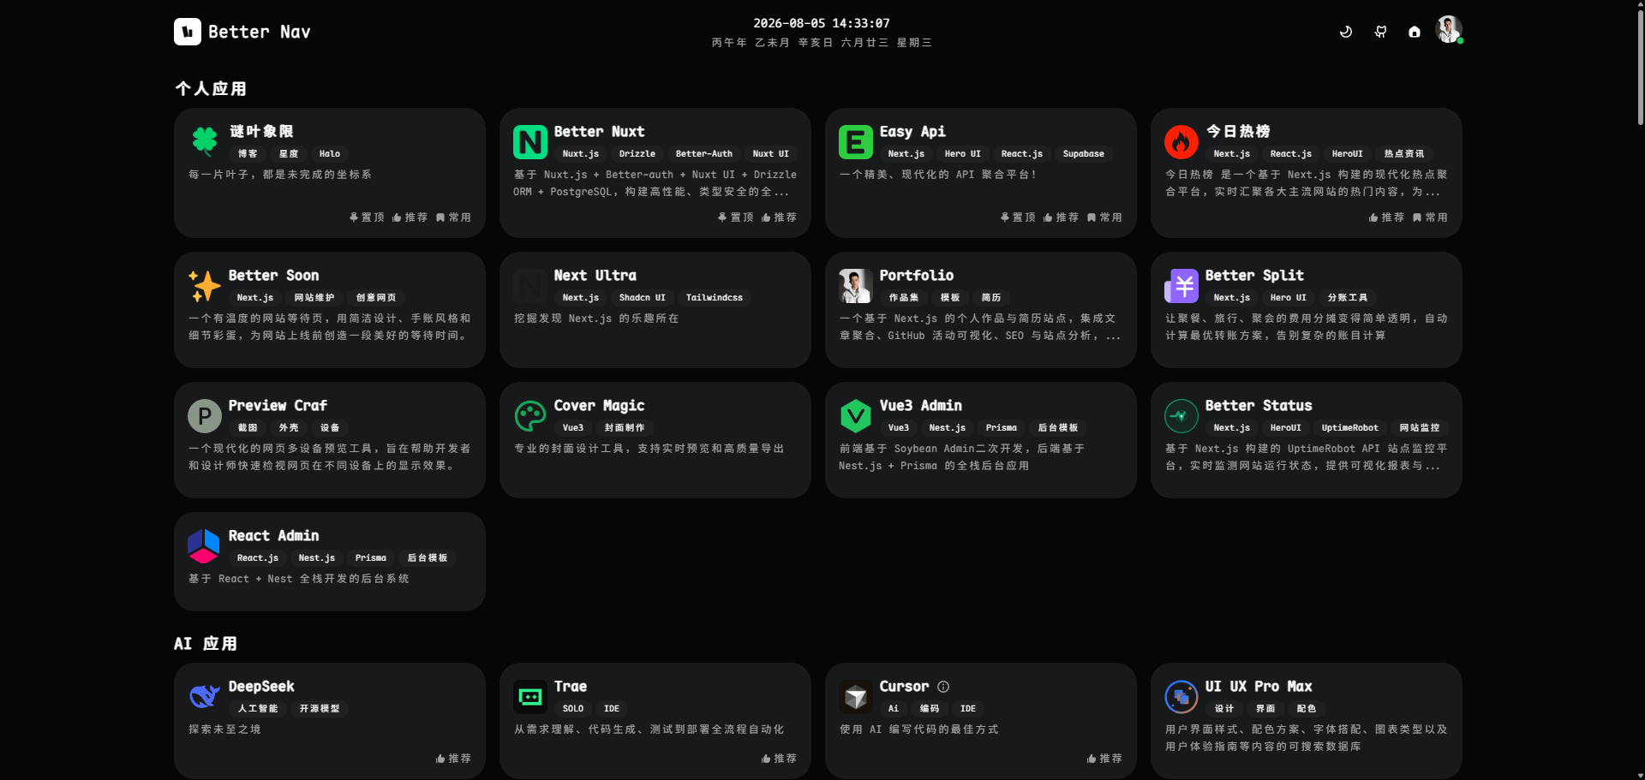Click the 常用 bookmark label on 谜叶象限 card

pyautogui.click(x=453, y=217)
